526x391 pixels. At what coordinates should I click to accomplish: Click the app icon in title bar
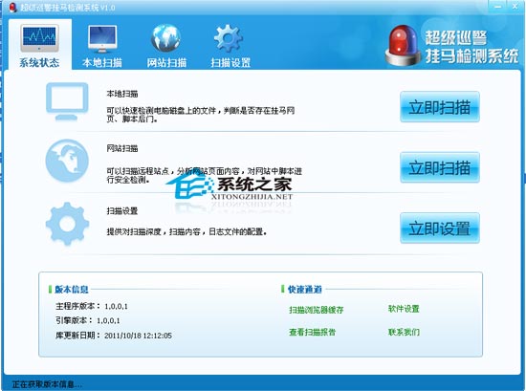tap(13, 7)
